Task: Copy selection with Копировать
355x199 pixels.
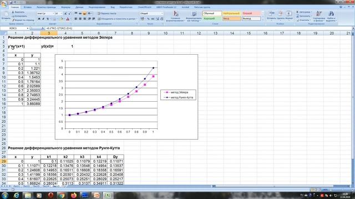Action: pos(19,16)
